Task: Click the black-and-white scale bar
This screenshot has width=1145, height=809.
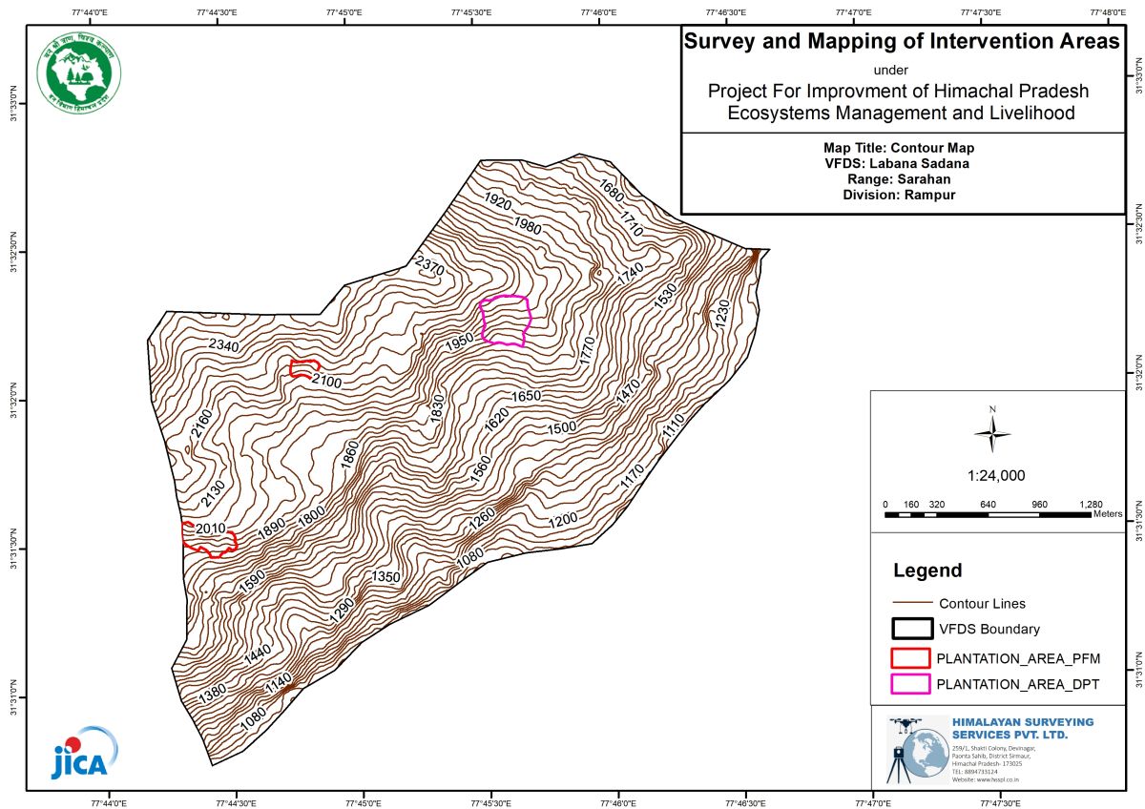Action: tap(988, 515)
